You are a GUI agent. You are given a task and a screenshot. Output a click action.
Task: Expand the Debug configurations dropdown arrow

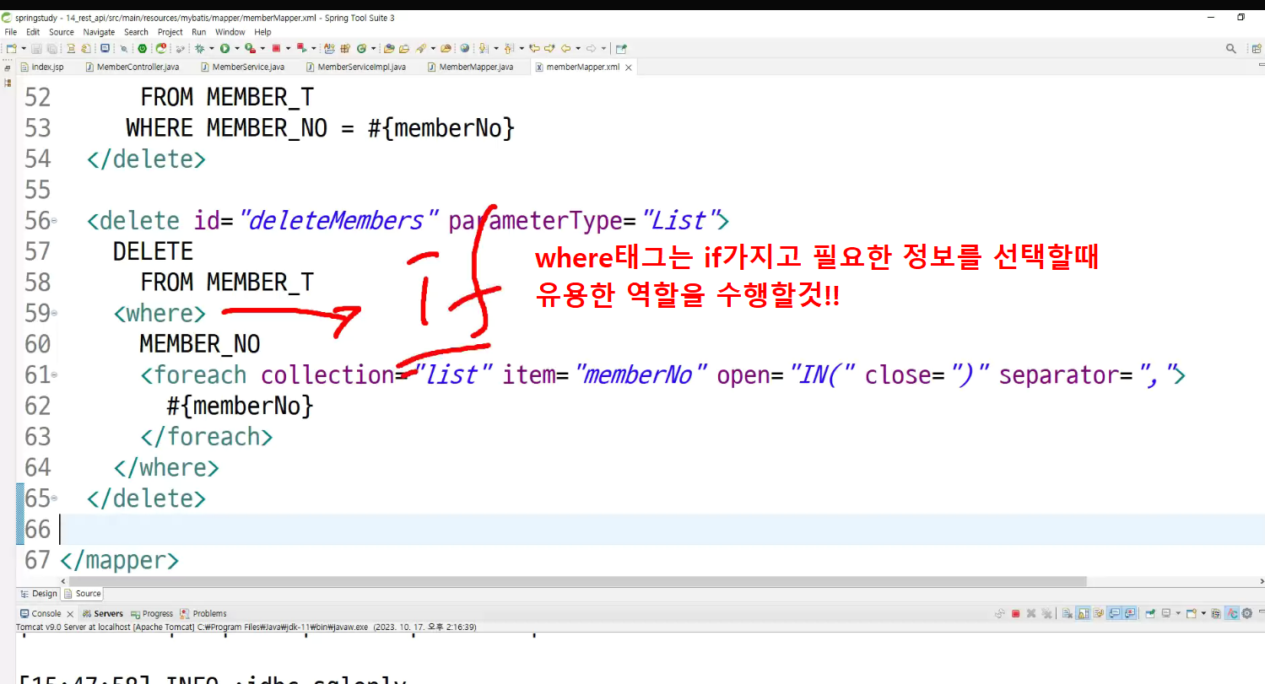[211, 49]
